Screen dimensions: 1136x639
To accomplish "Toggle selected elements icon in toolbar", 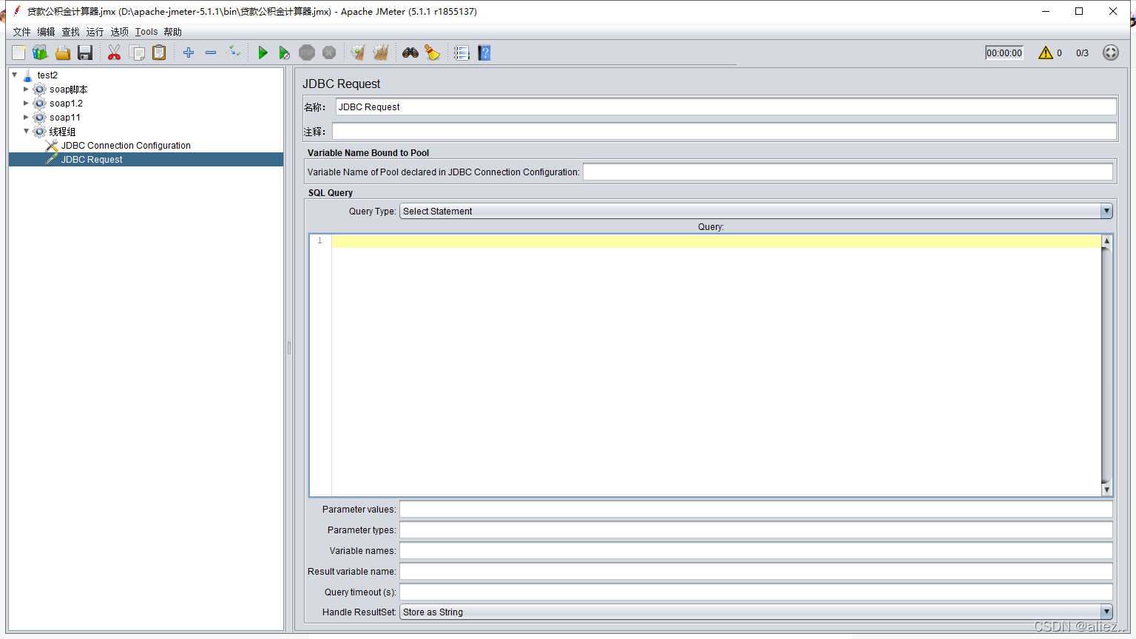I will pyautogui.click(x=233, y=52).
